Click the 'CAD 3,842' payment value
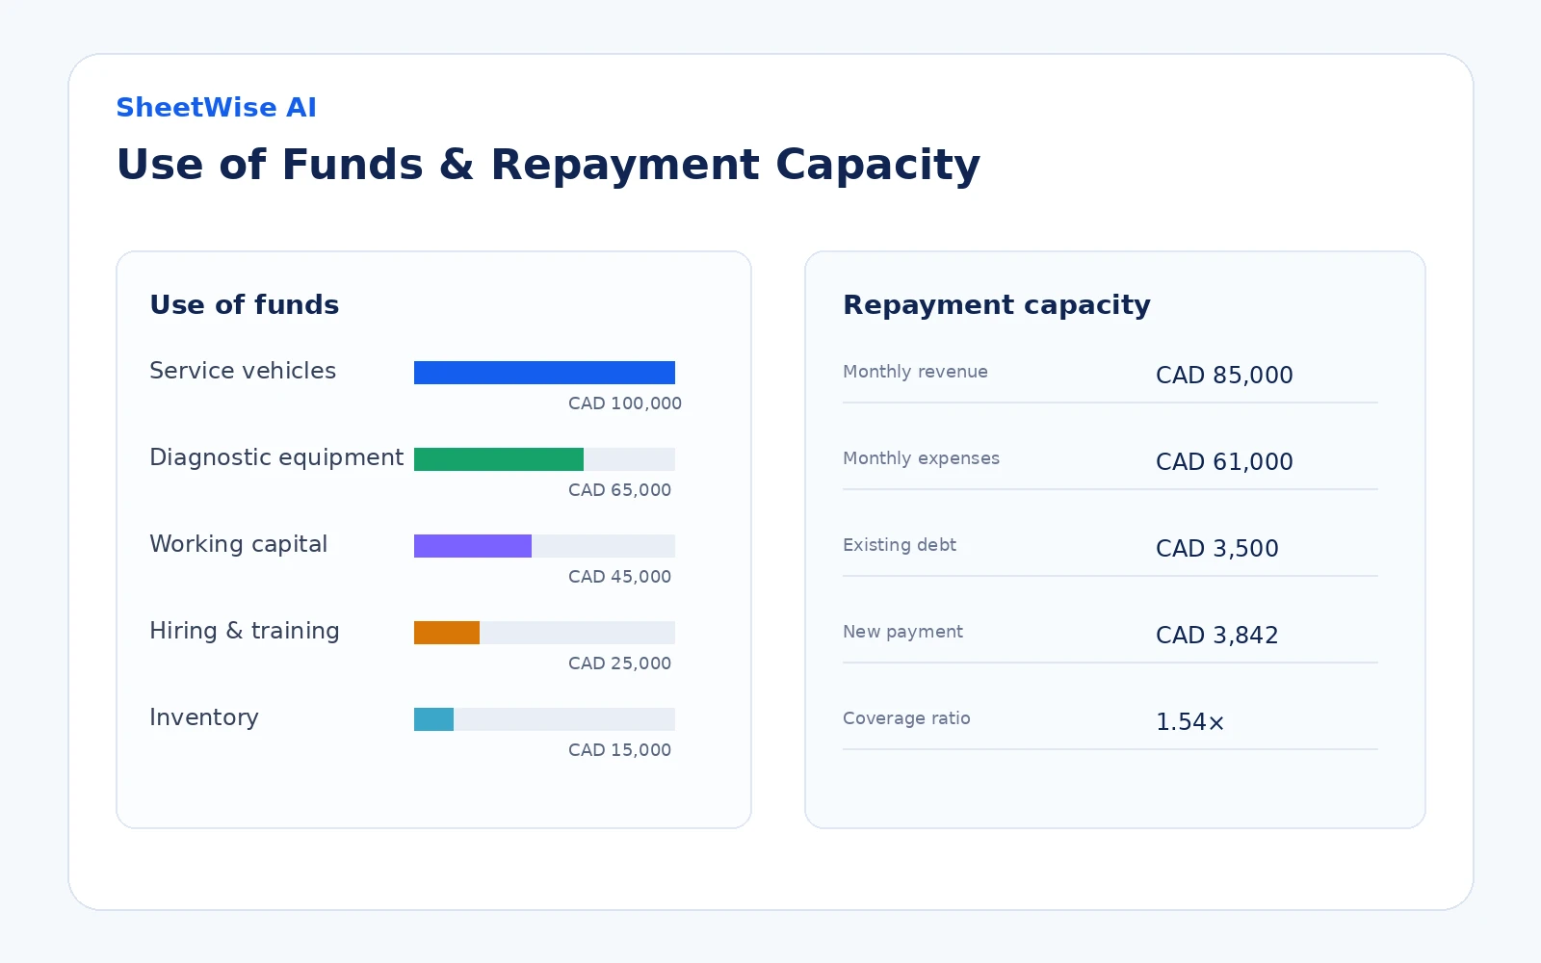This screenshot has width=1541, height=963. (x=1217, y=636)
